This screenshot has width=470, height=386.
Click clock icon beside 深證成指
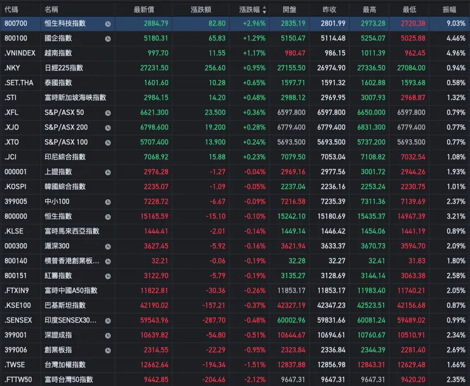(x=108, y=336)
